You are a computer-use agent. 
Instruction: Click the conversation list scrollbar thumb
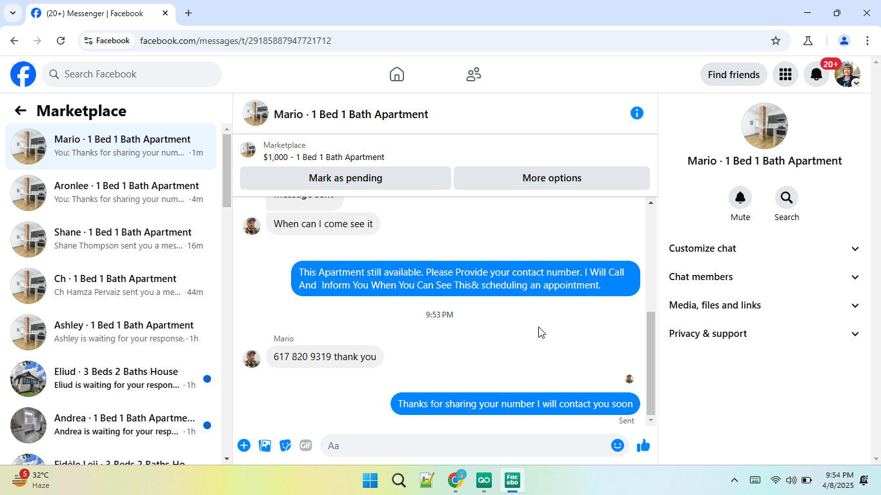(227, 170)
